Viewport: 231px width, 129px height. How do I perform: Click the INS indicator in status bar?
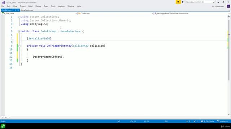pos(166,121)
